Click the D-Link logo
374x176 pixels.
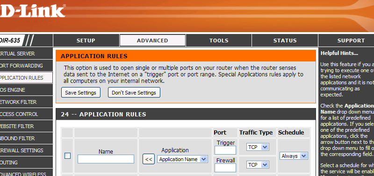(32, 11)
